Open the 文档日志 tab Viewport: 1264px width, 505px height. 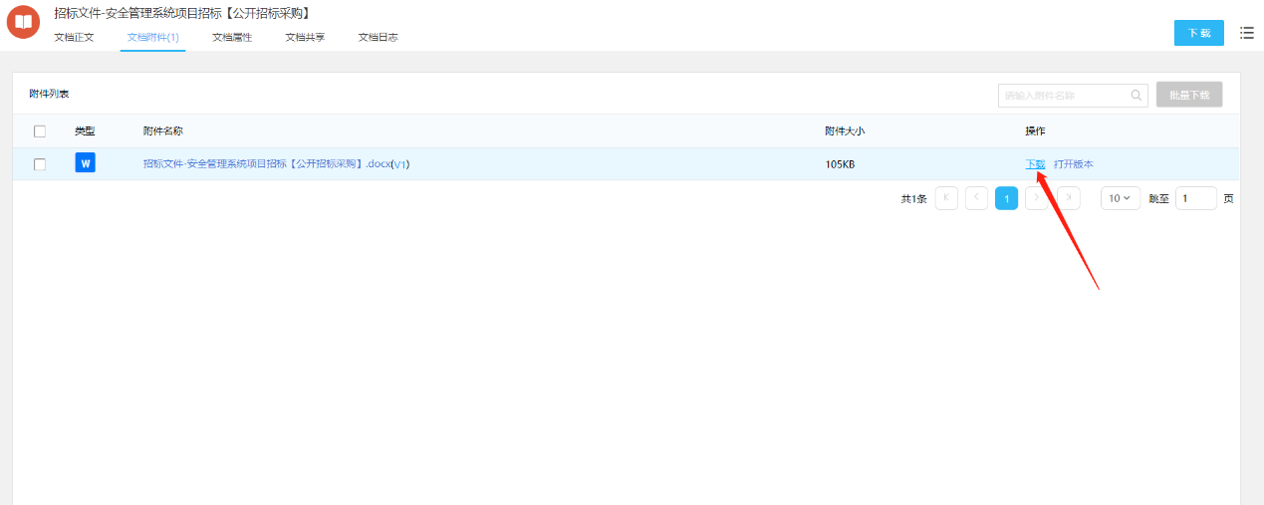[x=379, y=38]
